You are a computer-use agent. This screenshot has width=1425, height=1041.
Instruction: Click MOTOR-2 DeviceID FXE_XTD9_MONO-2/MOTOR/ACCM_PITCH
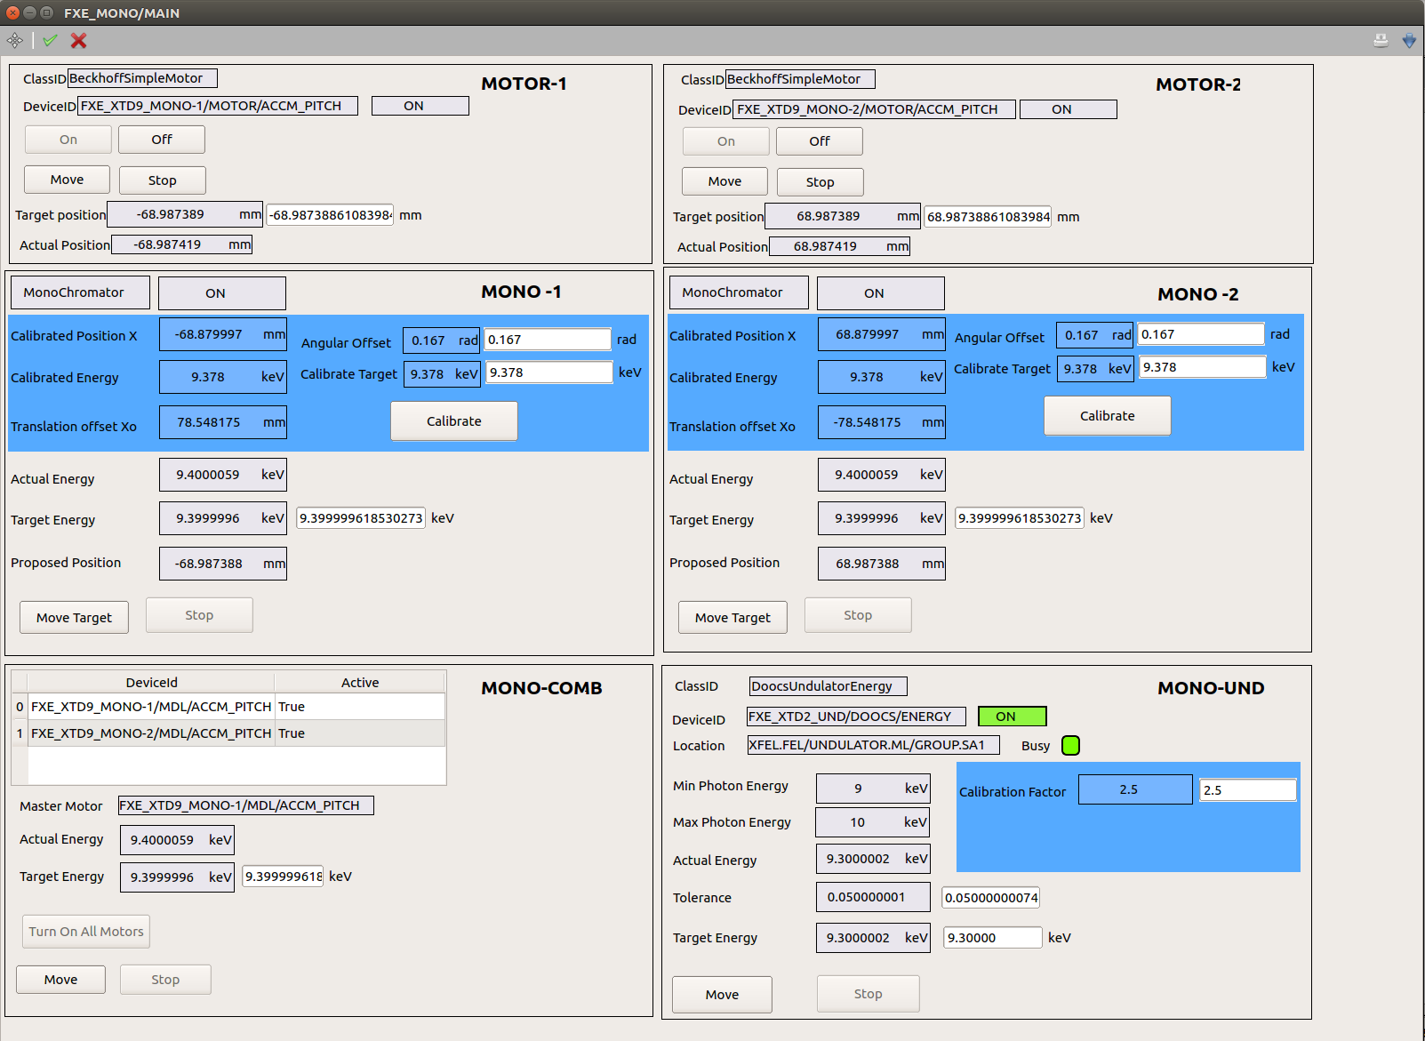(875, 109)
